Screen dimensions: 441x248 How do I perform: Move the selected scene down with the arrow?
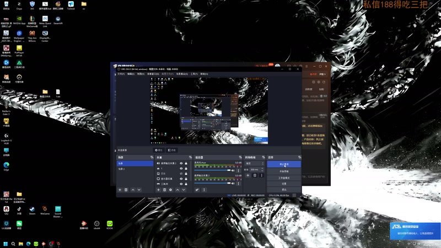coord(139,190)
